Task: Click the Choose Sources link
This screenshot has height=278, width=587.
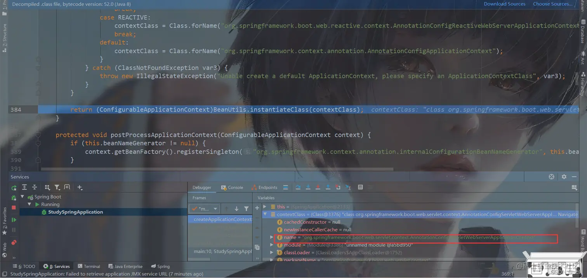Action: (x=552, y=4)
